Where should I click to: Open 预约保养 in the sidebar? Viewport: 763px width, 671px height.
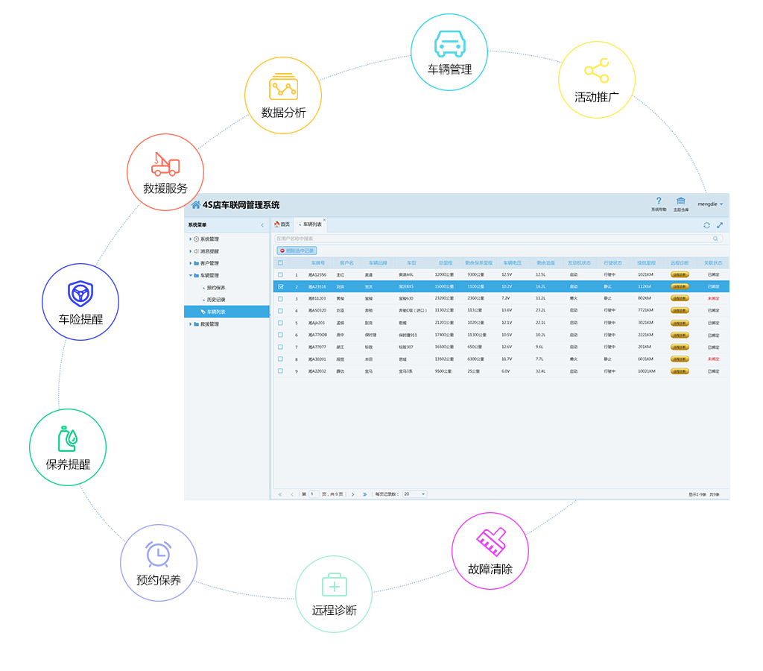[x=216, y=288]
